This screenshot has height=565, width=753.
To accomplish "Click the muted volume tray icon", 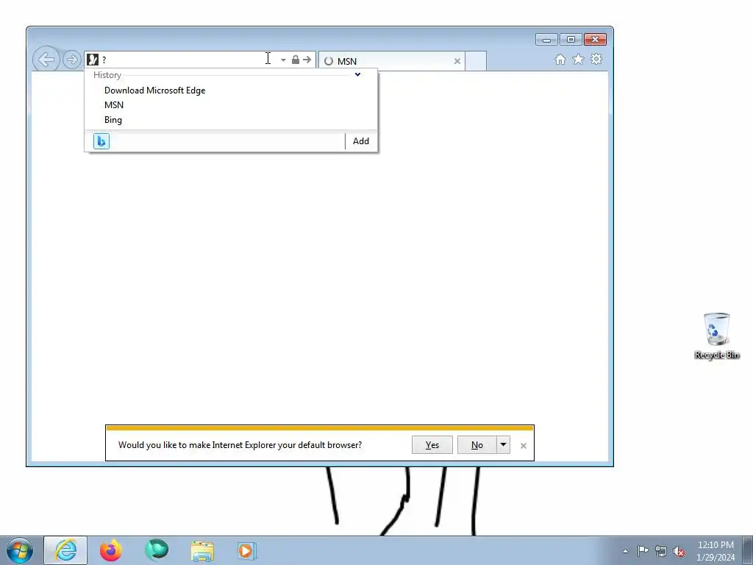I will (679, 551).
